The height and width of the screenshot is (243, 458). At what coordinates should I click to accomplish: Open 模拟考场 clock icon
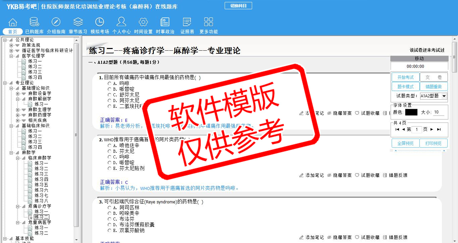coord(100,22)
